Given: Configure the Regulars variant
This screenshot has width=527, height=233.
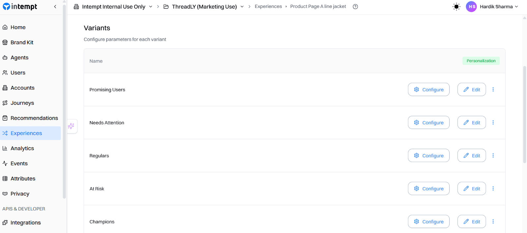Looking at the screenshot, I should pos(429,155).
